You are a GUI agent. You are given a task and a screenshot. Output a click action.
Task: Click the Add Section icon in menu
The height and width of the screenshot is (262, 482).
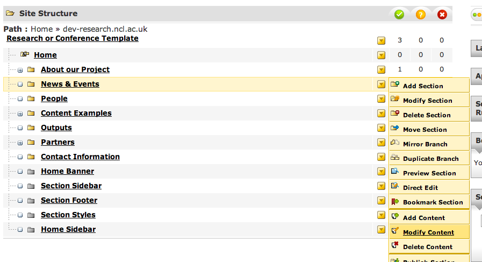[x=395, y=84]
